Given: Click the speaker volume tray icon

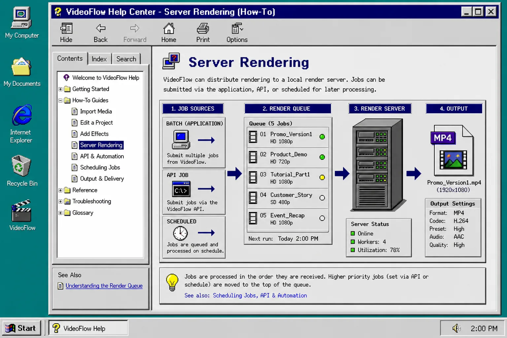Looking at the screenshot, I should click(x=456, y=328).
